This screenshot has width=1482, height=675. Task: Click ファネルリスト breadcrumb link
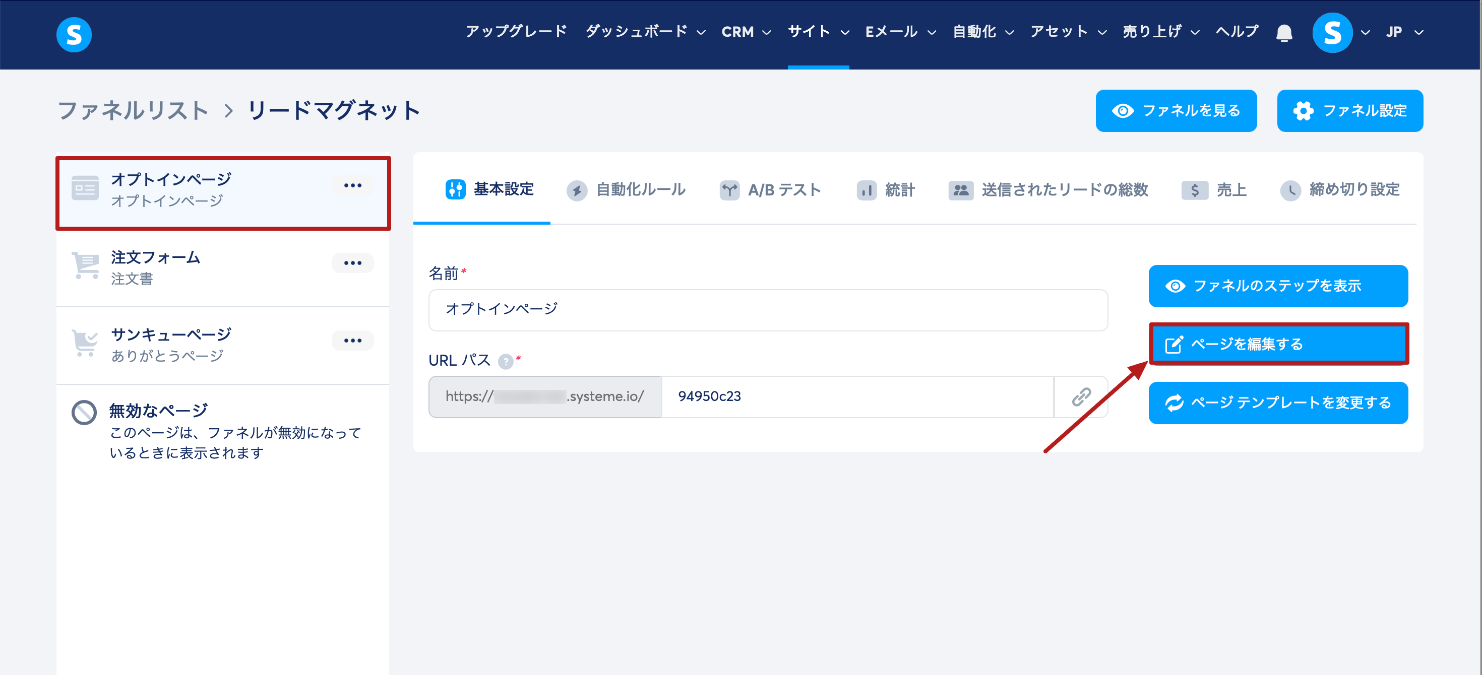[133, 110]
